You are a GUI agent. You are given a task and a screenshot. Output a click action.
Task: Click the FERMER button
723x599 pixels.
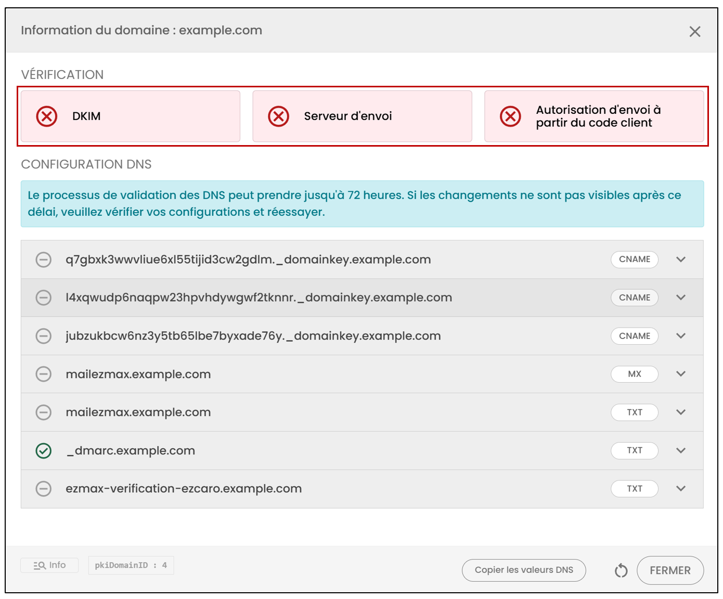(670, 570)
